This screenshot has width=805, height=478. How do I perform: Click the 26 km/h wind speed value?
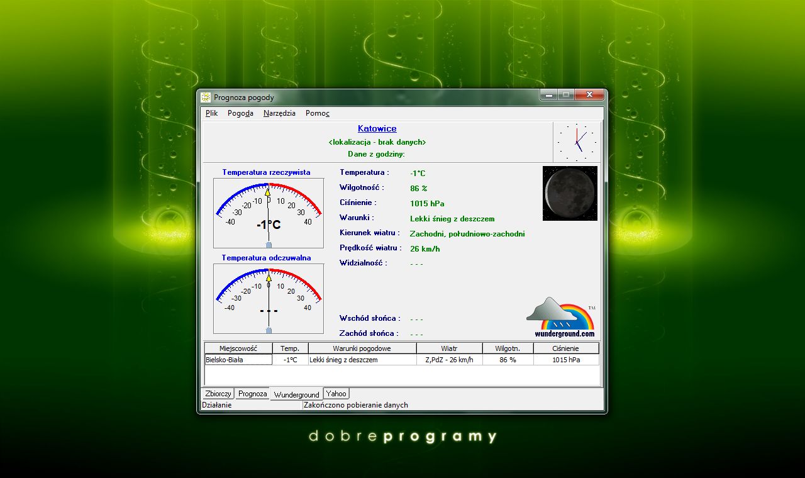[425, 248]
